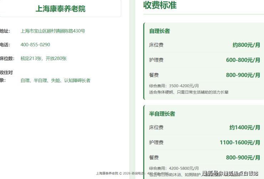Select 800-900元/月 in the 半自理长者 card
The image size is (264, 179).
point(243,158)
